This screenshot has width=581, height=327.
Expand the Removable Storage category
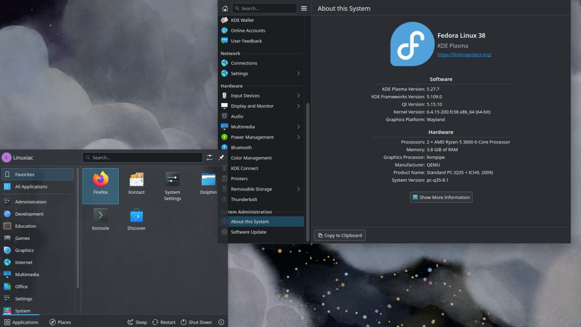[x=298, y=189]
